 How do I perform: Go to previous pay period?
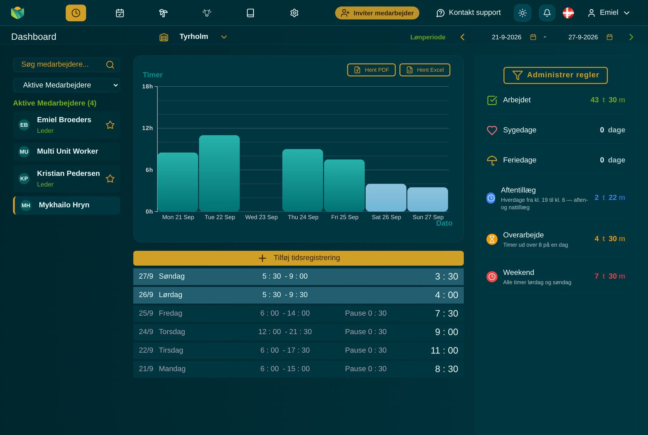point(463,37)
